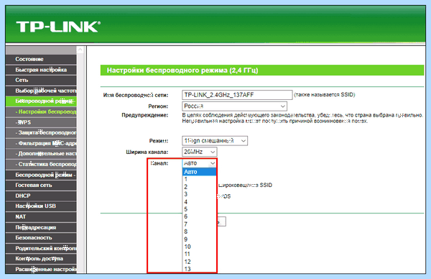This screenshot has width=431, height=279.
Task: Open Фильтрация MAC-адресов sub-item
Action: pos(41,143)
